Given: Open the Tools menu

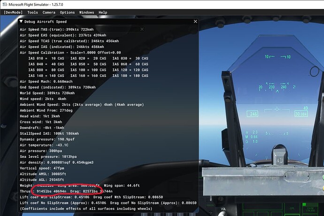Looking at the screenshot, I should 33,12.
